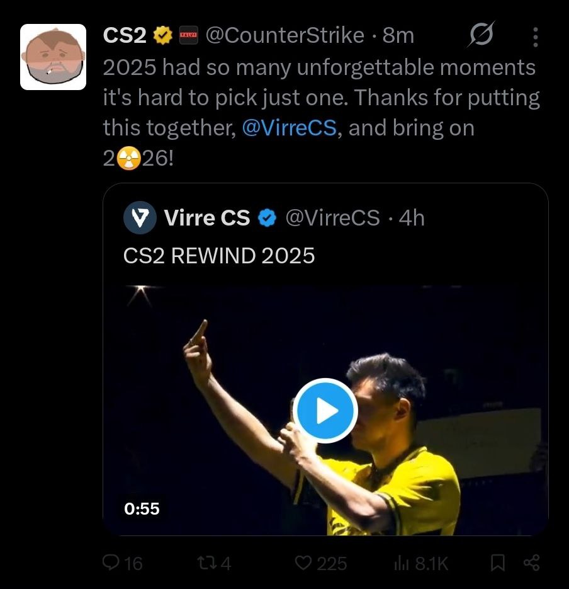Share the post using the share icon
569x589 pixels.
tap(531, 563)
